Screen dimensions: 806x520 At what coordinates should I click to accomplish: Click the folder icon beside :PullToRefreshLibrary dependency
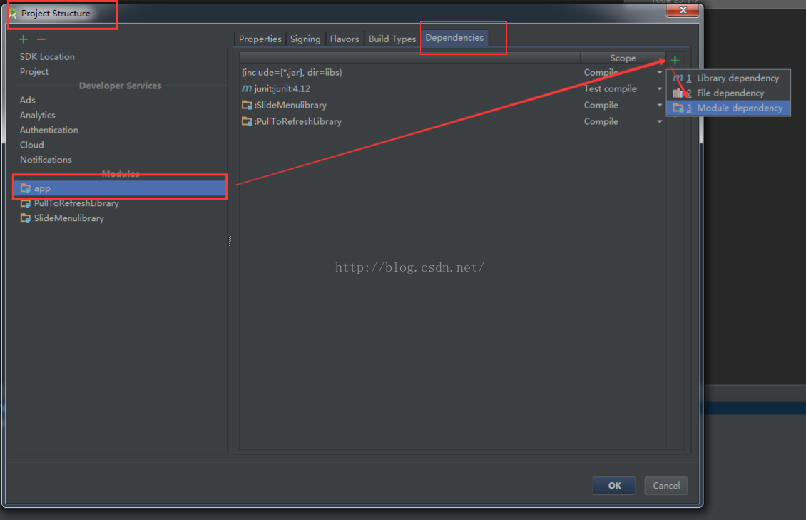pos(247,121)
